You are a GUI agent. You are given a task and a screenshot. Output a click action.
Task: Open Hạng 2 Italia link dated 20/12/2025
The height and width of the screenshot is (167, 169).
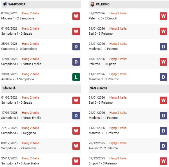[x=118, y=143]
